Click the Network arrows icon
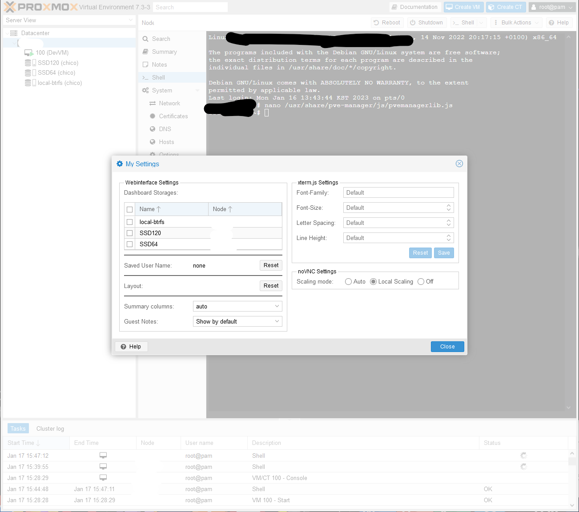The image size is (579, 512). coord(153,104)
